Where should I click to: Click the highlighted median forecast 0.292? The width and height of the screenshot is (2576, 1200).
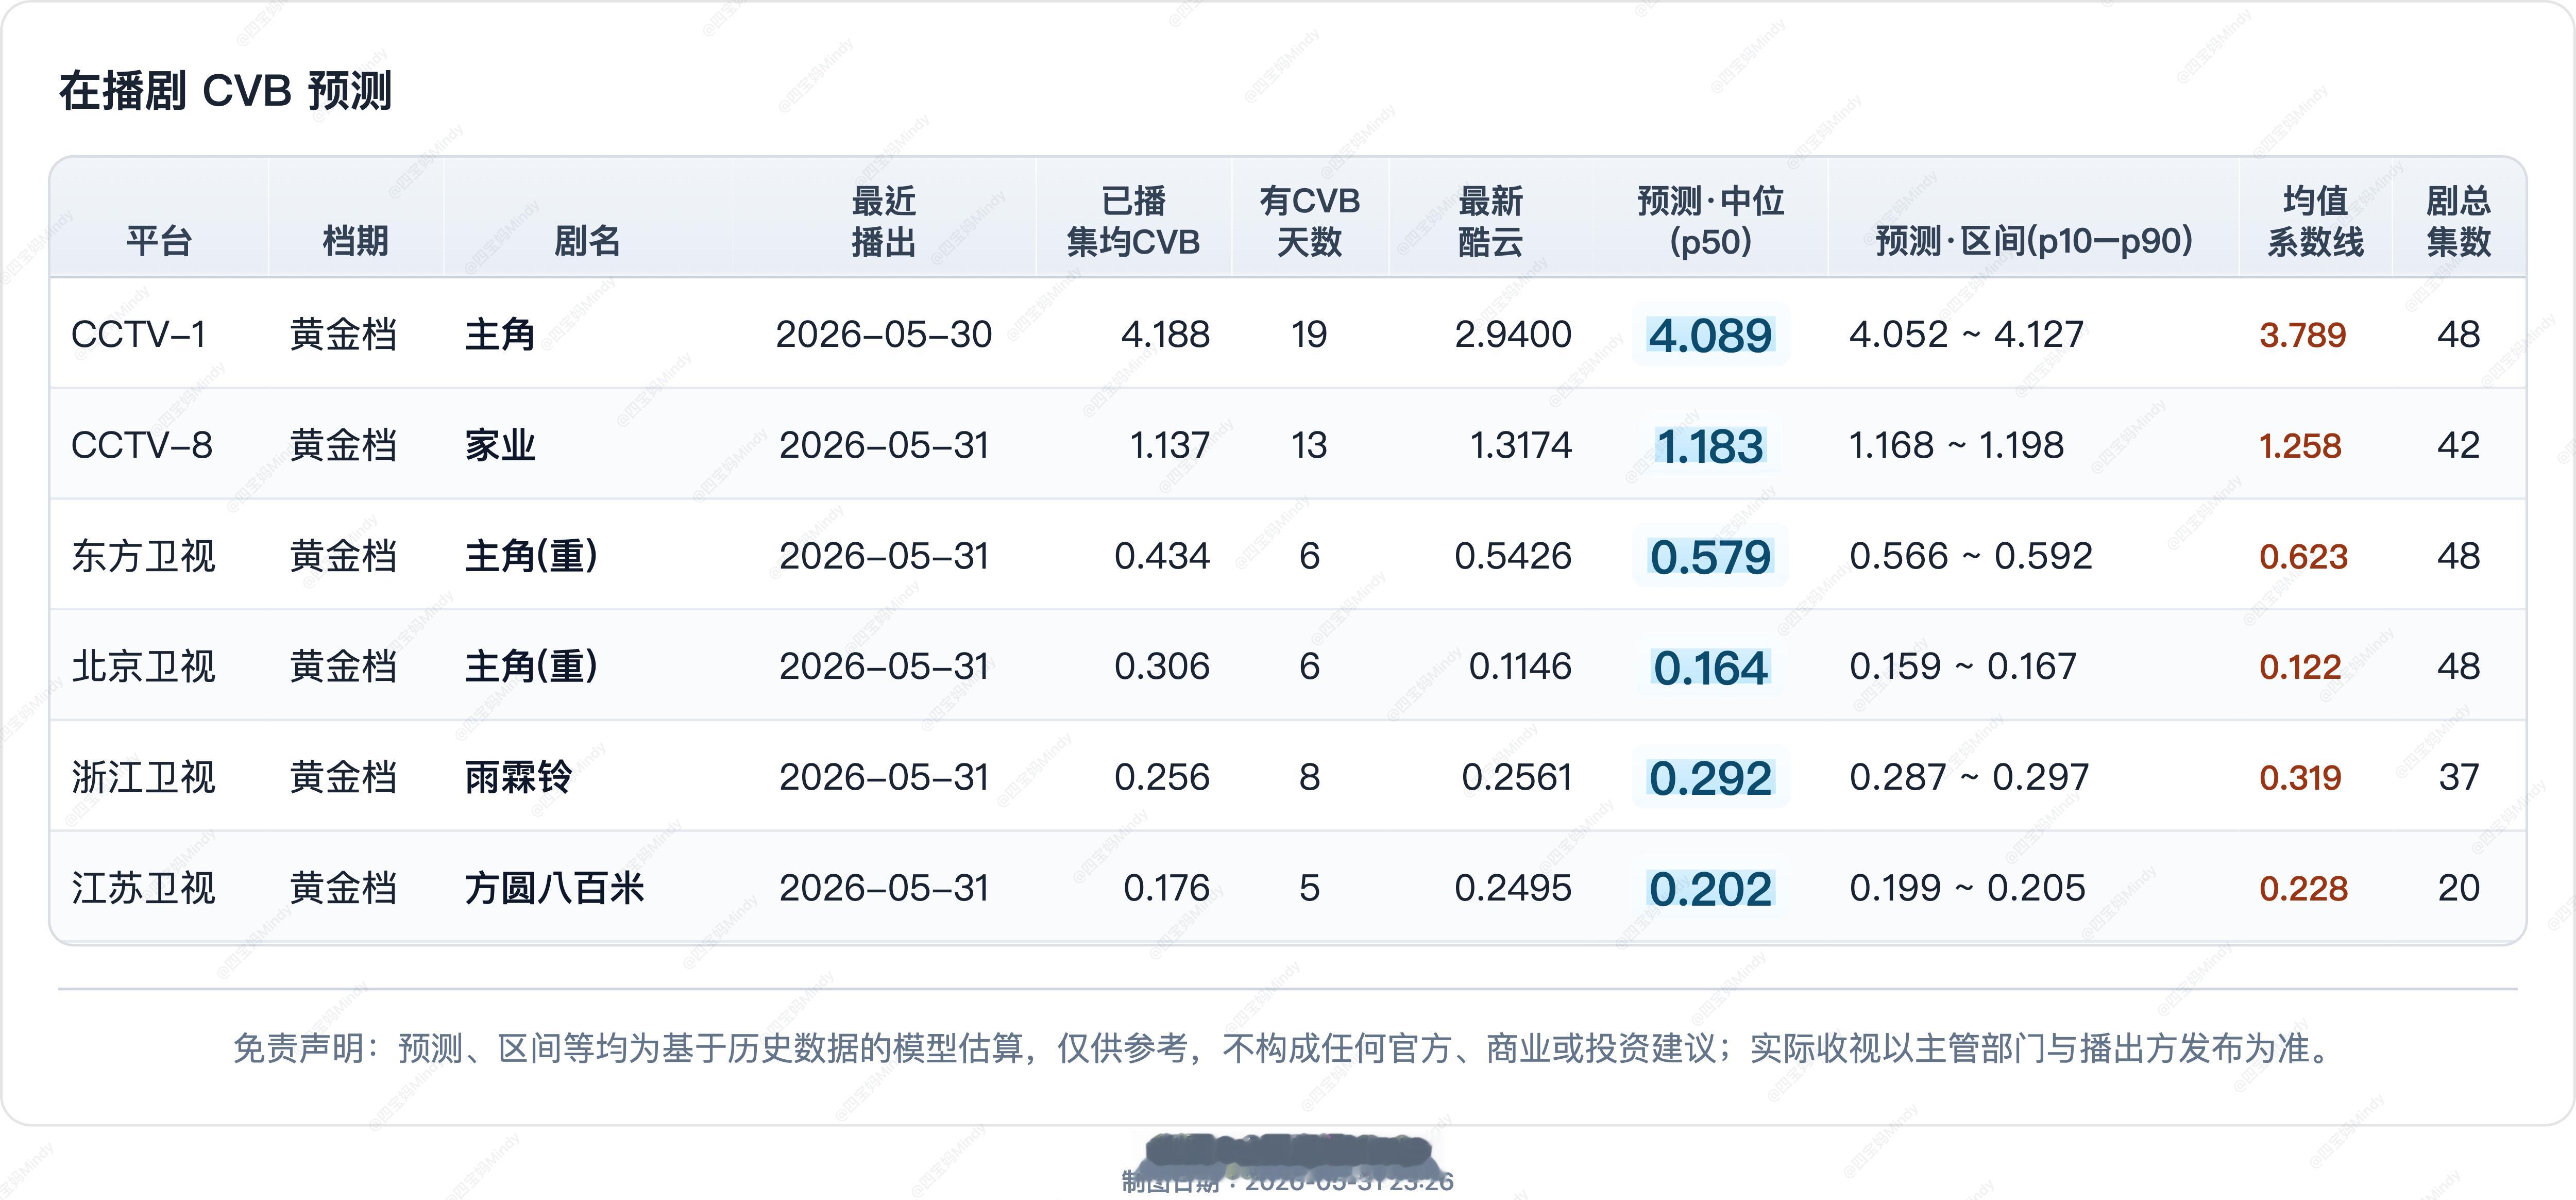click(1710, 780)
